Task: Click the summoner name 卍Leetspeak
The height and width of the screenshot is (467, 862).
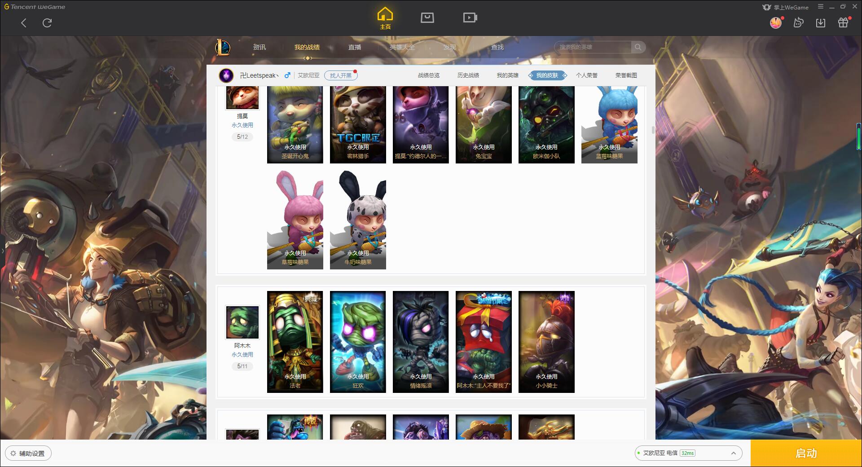Action: pyautogui.click(x=259, y=75)
